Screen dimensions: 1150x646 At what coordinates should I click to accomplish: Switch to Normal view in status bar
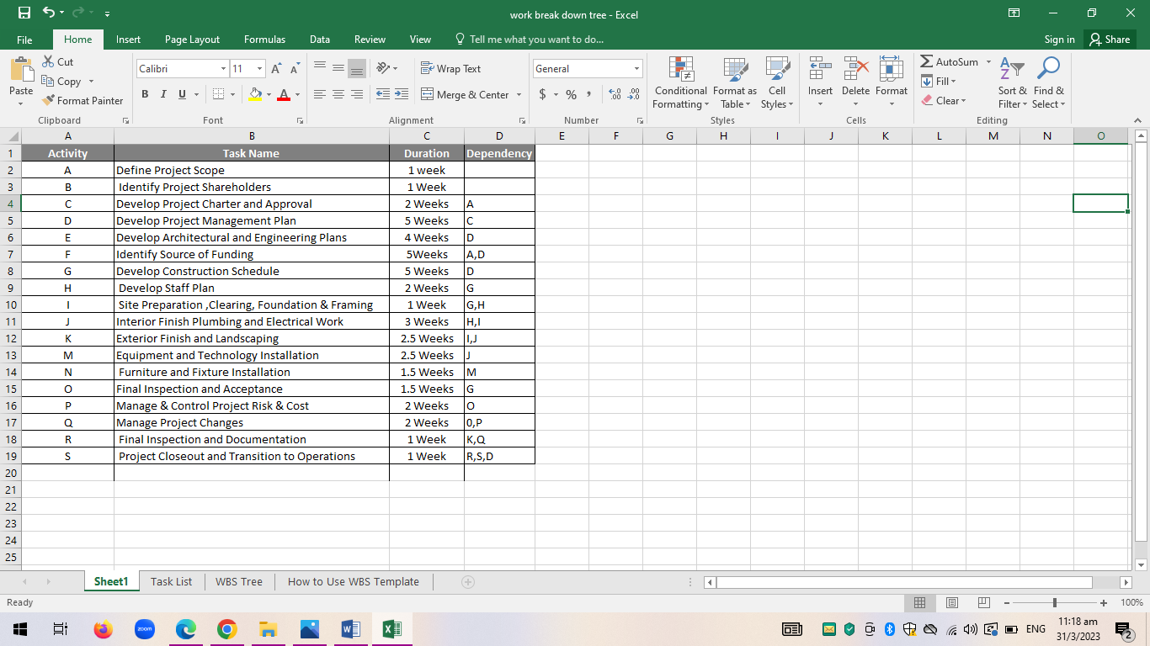coord(920,603)
